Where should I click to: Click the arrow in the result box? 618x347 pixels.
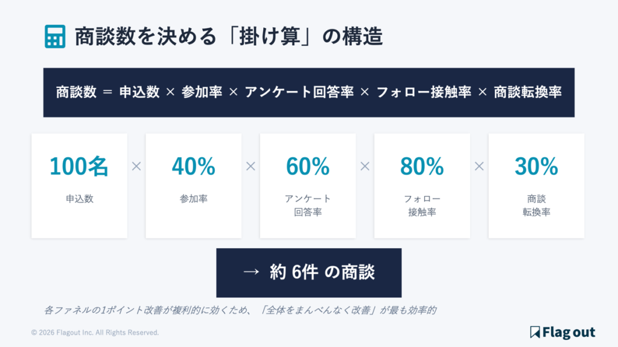click(x=250, y=272)
